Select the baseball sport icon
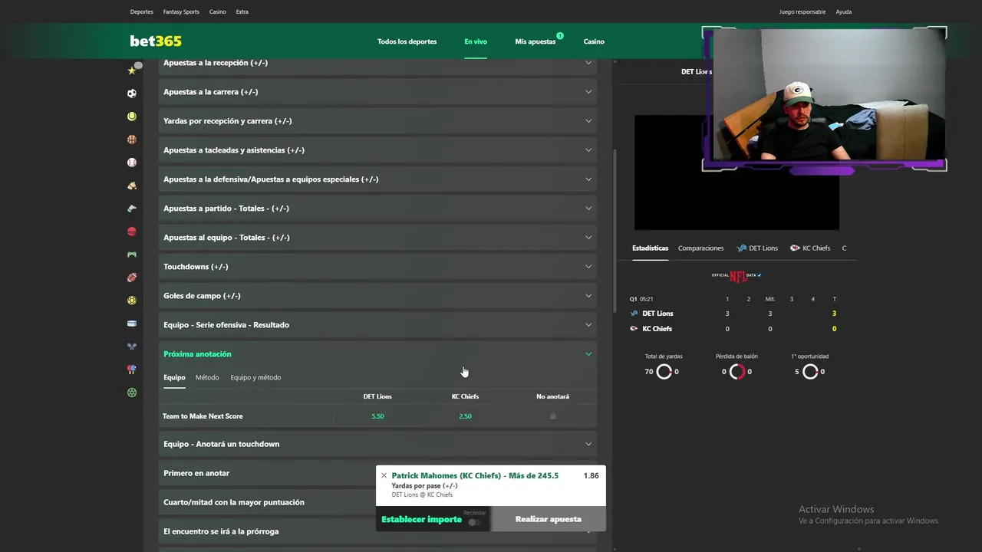 point(132,163)
